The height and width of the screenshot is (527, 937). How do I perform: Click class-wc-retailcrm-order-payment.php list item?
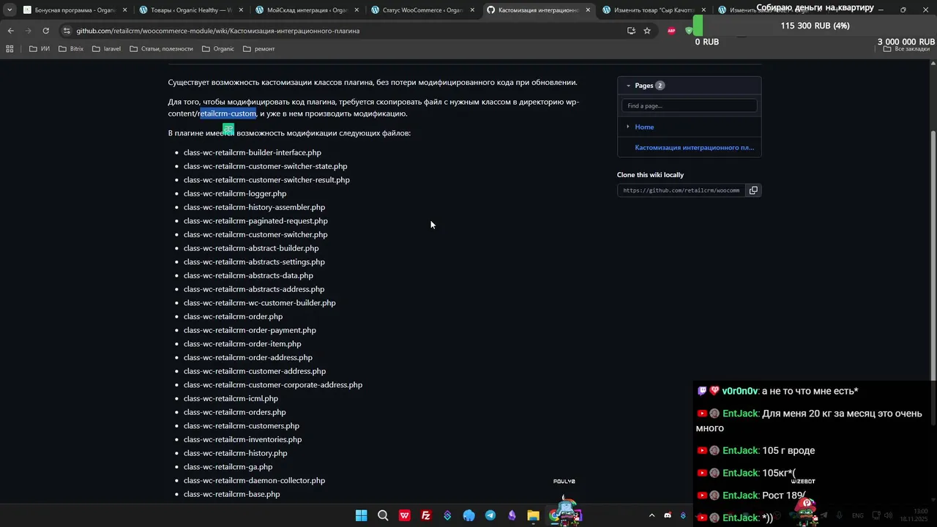tap(250, 330)
